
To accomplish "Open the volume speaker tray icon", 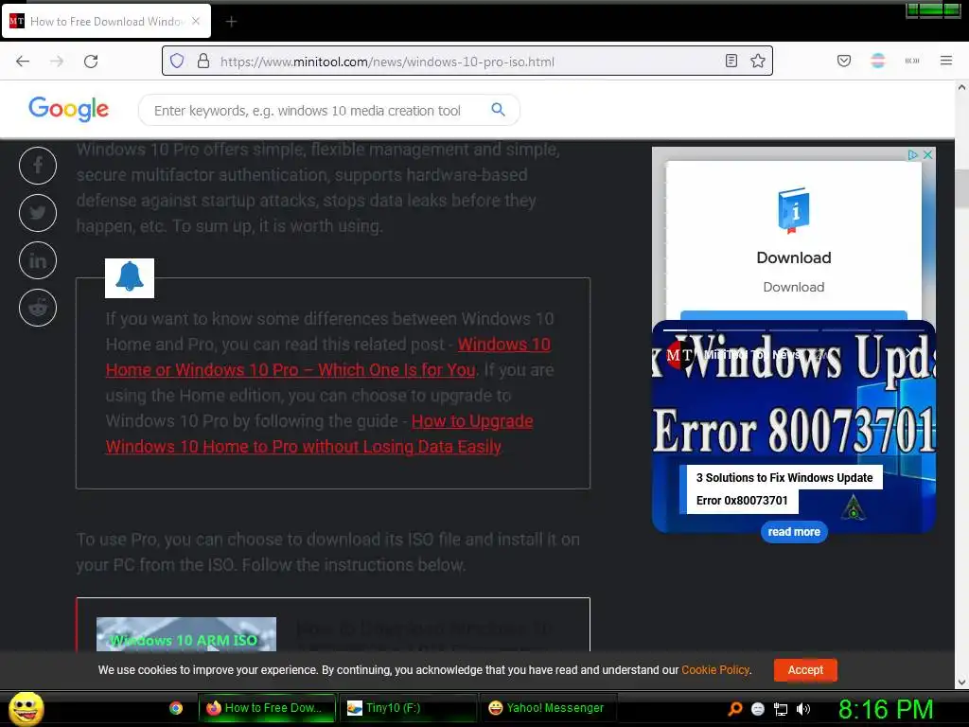I will 803,709.
